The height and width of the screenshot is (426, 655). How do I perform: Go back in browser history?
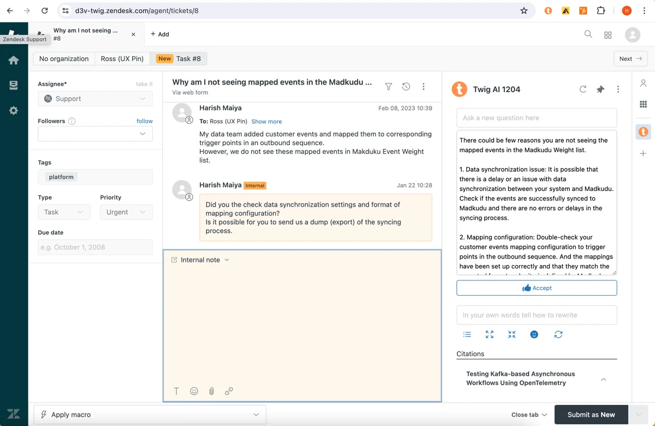(x=10, y=10)
